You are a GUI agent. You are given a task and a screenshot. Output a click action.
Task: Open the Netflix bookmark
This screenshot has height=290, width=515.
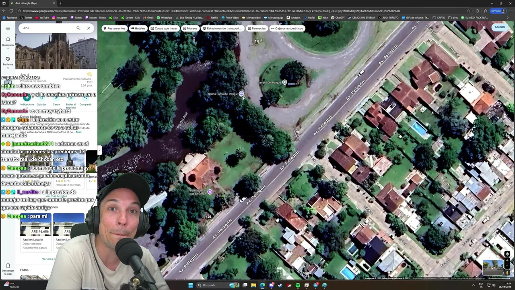coord(212,18)
